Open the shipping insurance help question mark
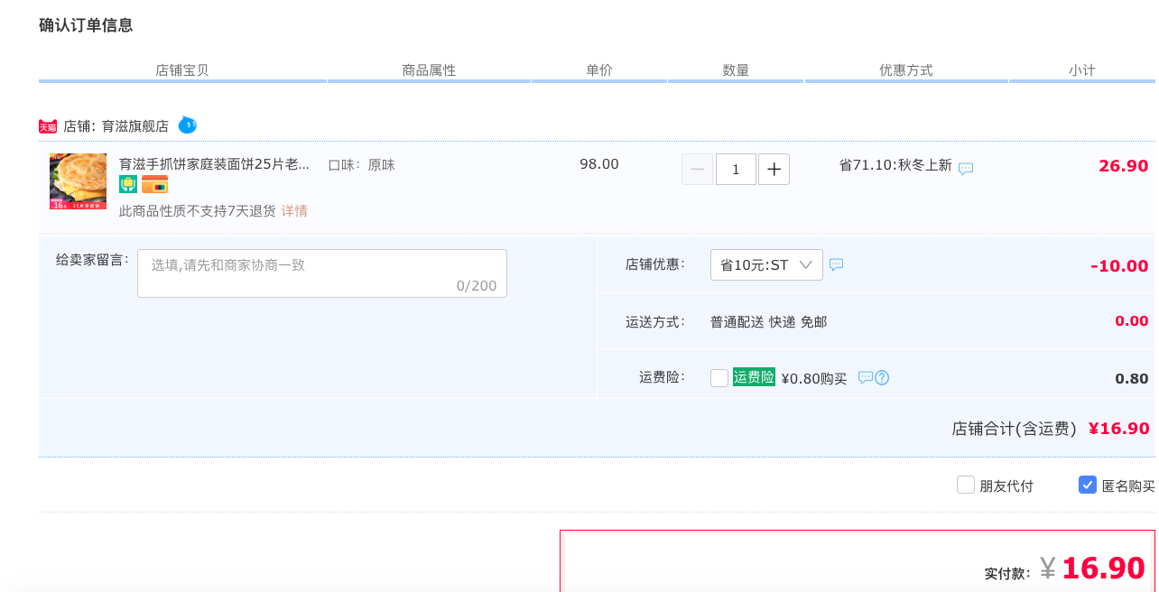 (882, 377)
